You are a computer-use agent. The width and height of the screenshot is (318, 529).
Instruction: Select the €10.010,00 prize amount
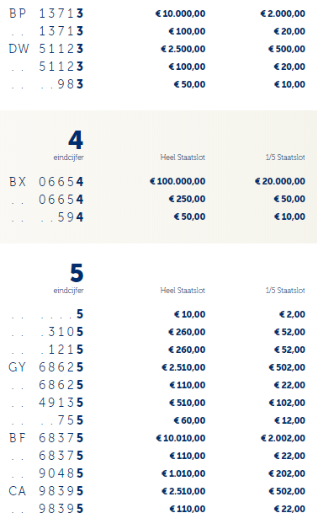coord(181,438)
